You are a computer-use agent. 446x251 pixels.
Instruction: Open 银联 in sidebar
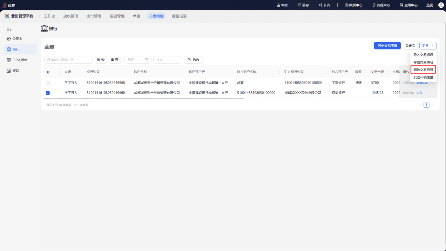pos(20,71)
